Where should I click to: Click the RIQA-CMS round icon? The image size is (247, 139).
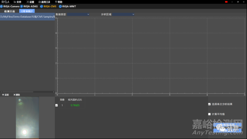[41, 7]
